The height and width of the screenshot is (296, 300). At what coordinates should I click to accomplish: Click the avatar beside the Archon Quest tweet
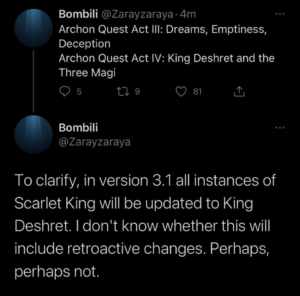coord(34,27)
